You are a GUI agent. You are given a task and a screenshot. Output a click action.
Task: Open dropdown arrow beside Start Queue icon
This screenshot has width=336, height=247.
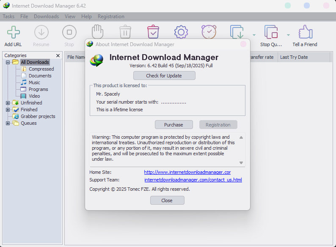coord(254,35)
